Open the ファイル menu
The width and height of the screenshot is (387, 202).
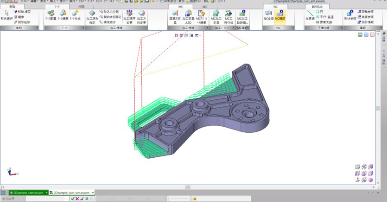pos(24,1)
